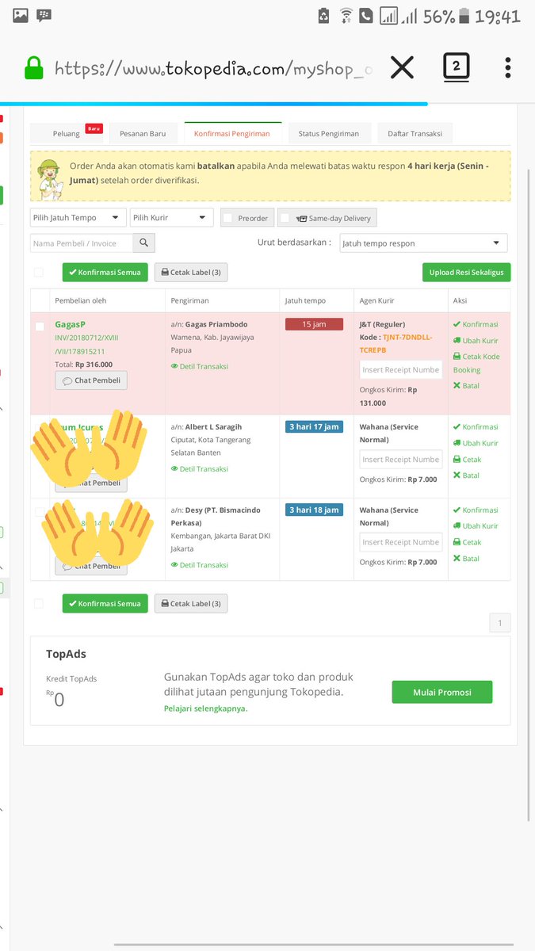Tick the select-all checkbox below the table

(x=38, y=604)
